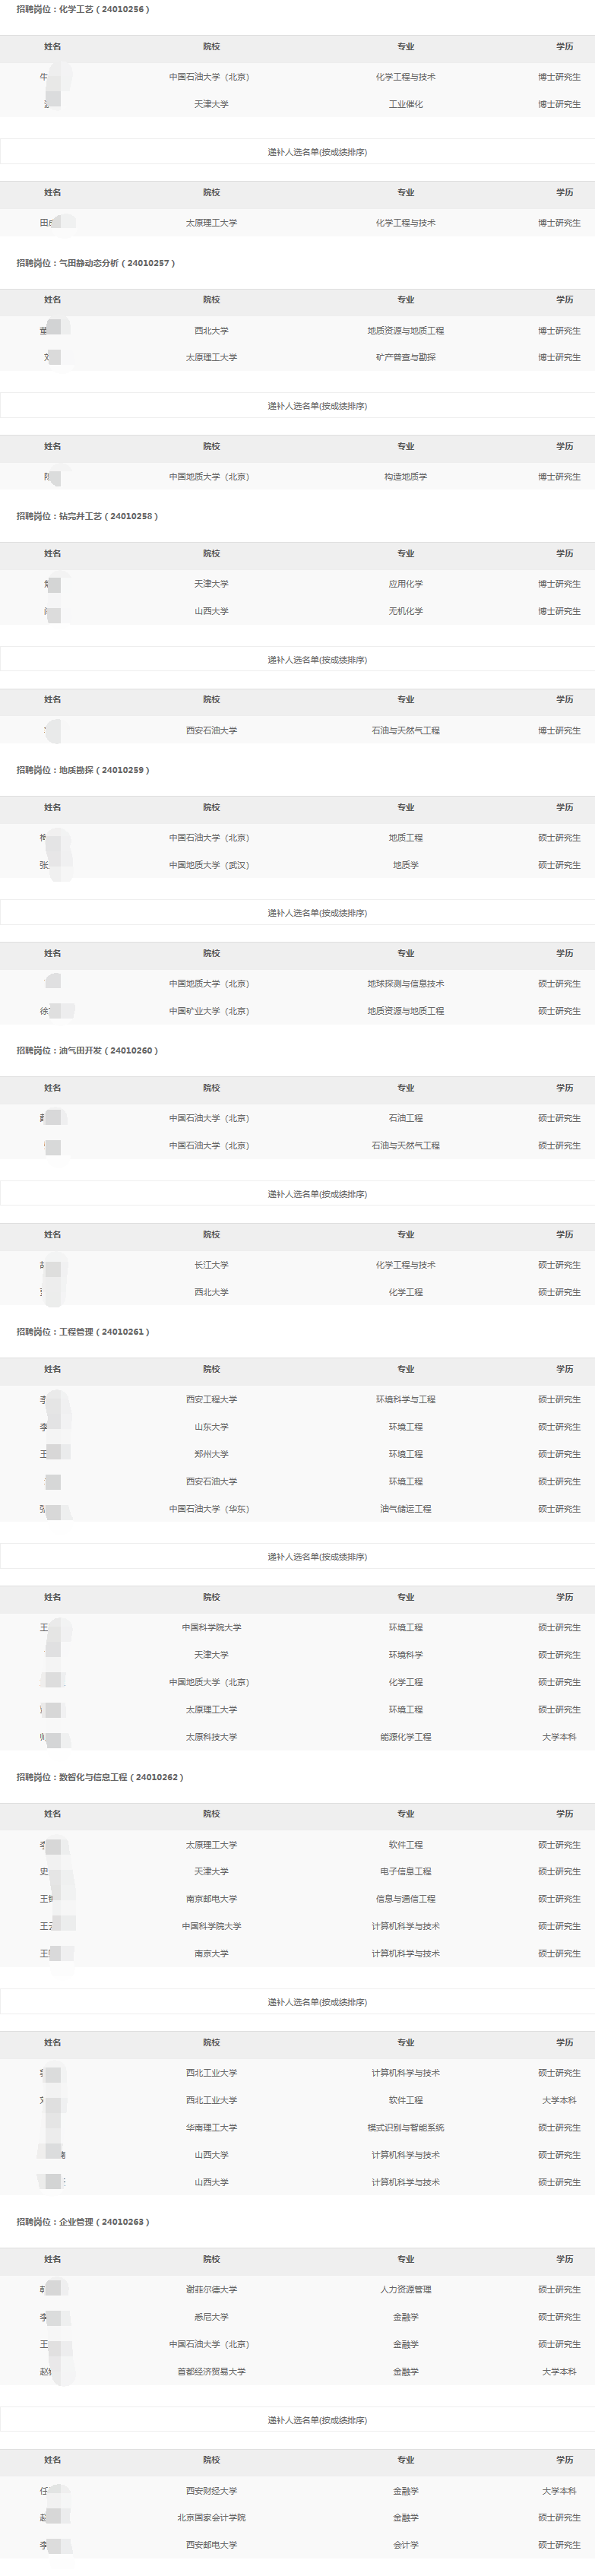Click the 工程管理 (24010261) position heading
The width and height of the screenshot is (595, 2576).
tap(83, 1331)
